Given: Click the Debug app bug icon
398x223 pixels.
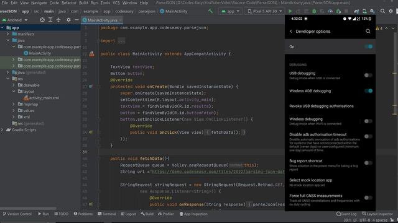Looking at the screenshot, I should point(314,11).
